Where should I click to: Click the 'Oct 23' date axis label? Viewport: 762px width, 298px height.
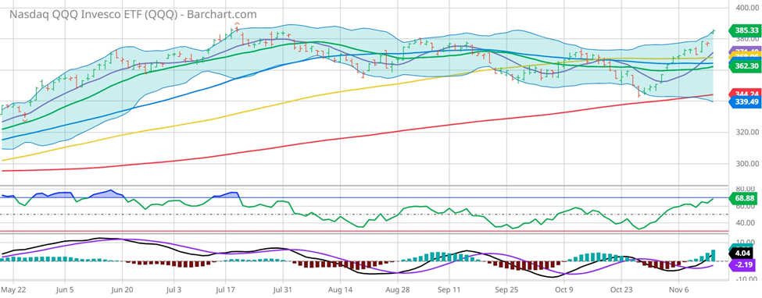621,289
